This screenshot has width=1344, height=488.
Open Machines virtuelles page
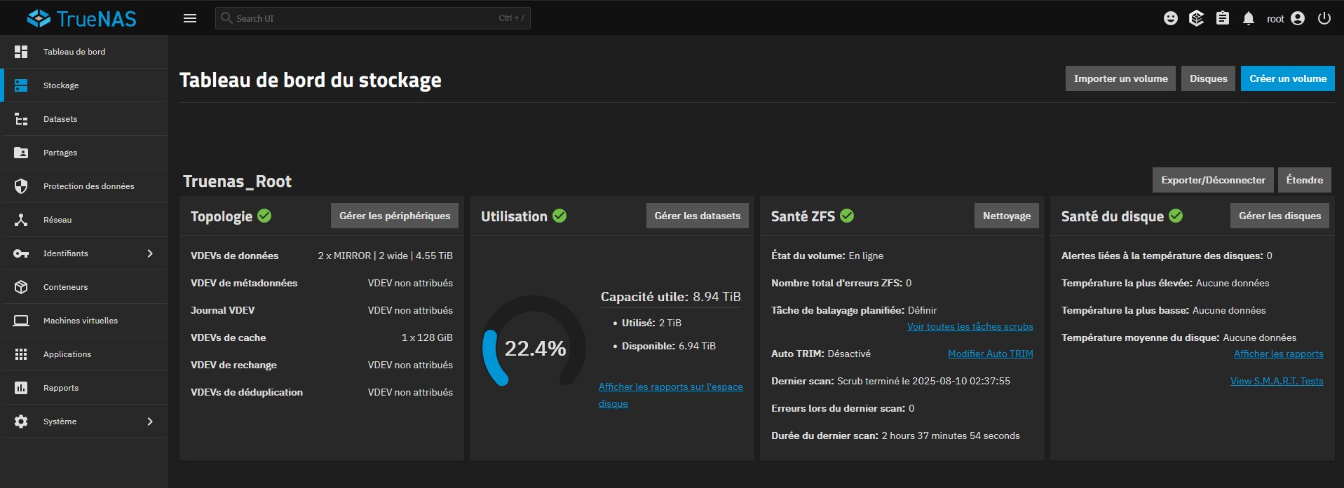(x=81, y=321)
